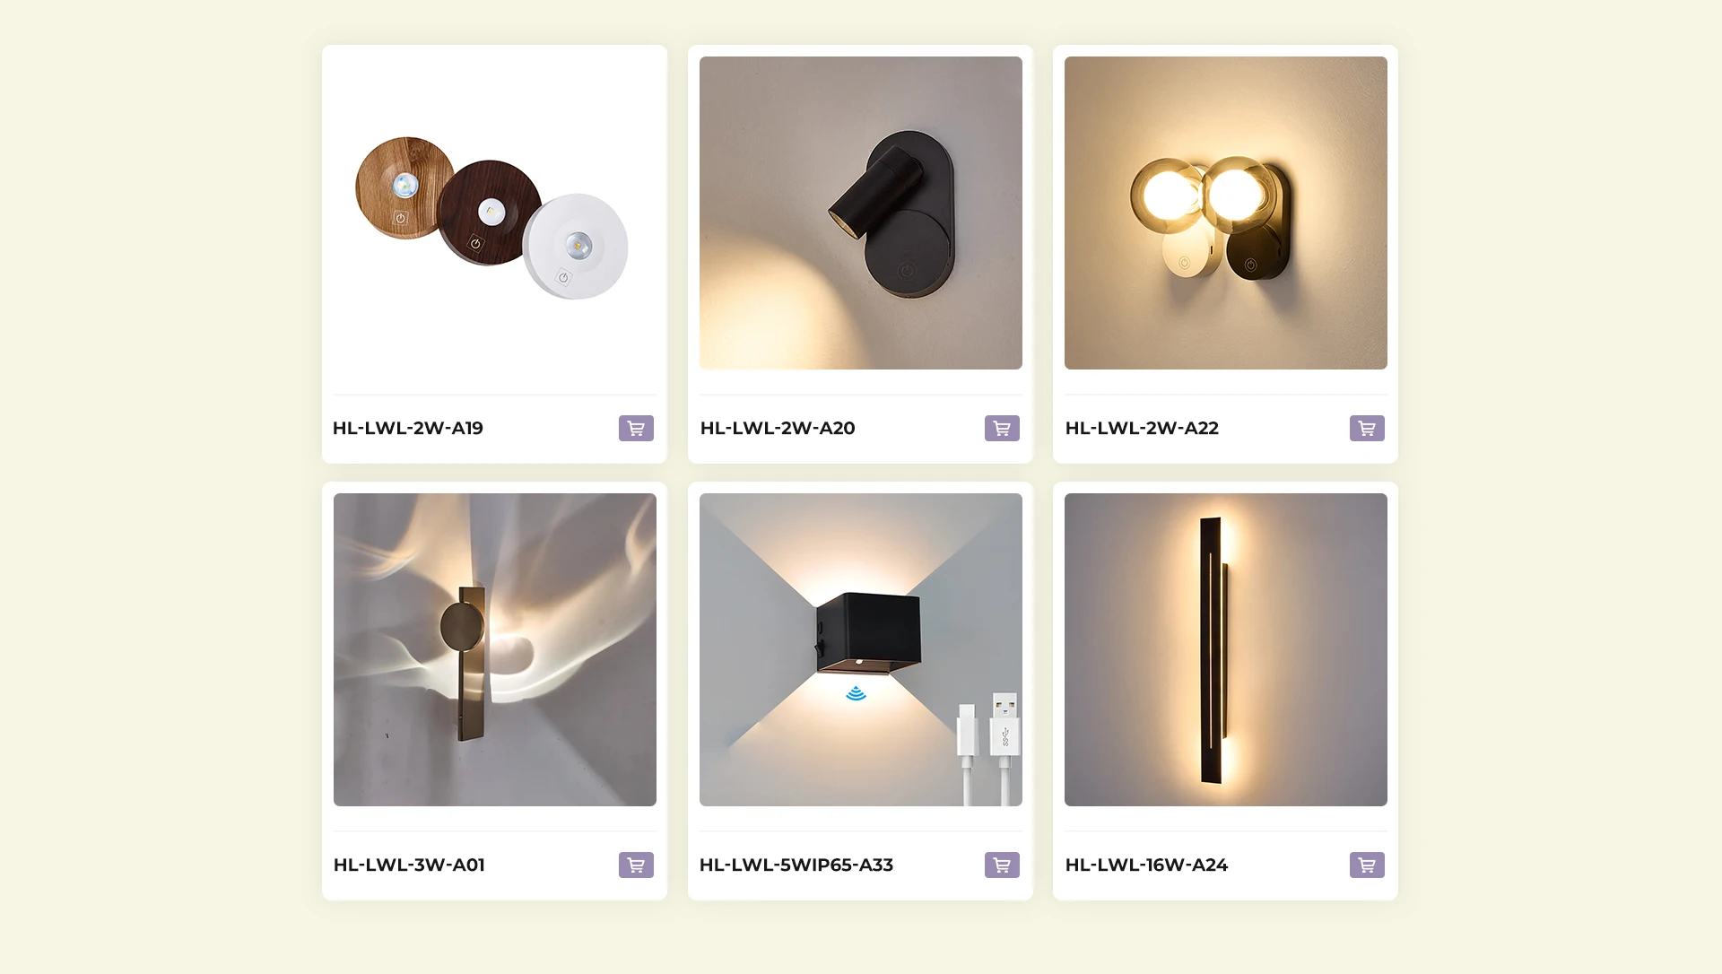View the flame-effect wall light image
This screenshot has height=974, width=1722.
(495, 650)
